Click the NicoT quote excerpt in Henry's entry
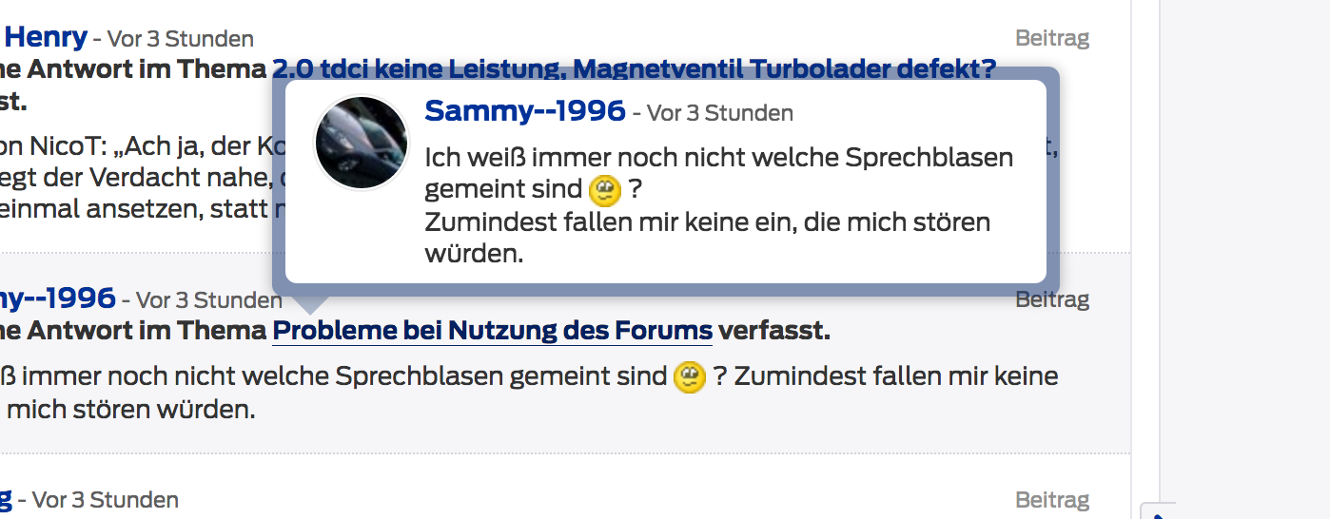Image resolution: width=1330 pixels, height=519 pixels. 133,148
